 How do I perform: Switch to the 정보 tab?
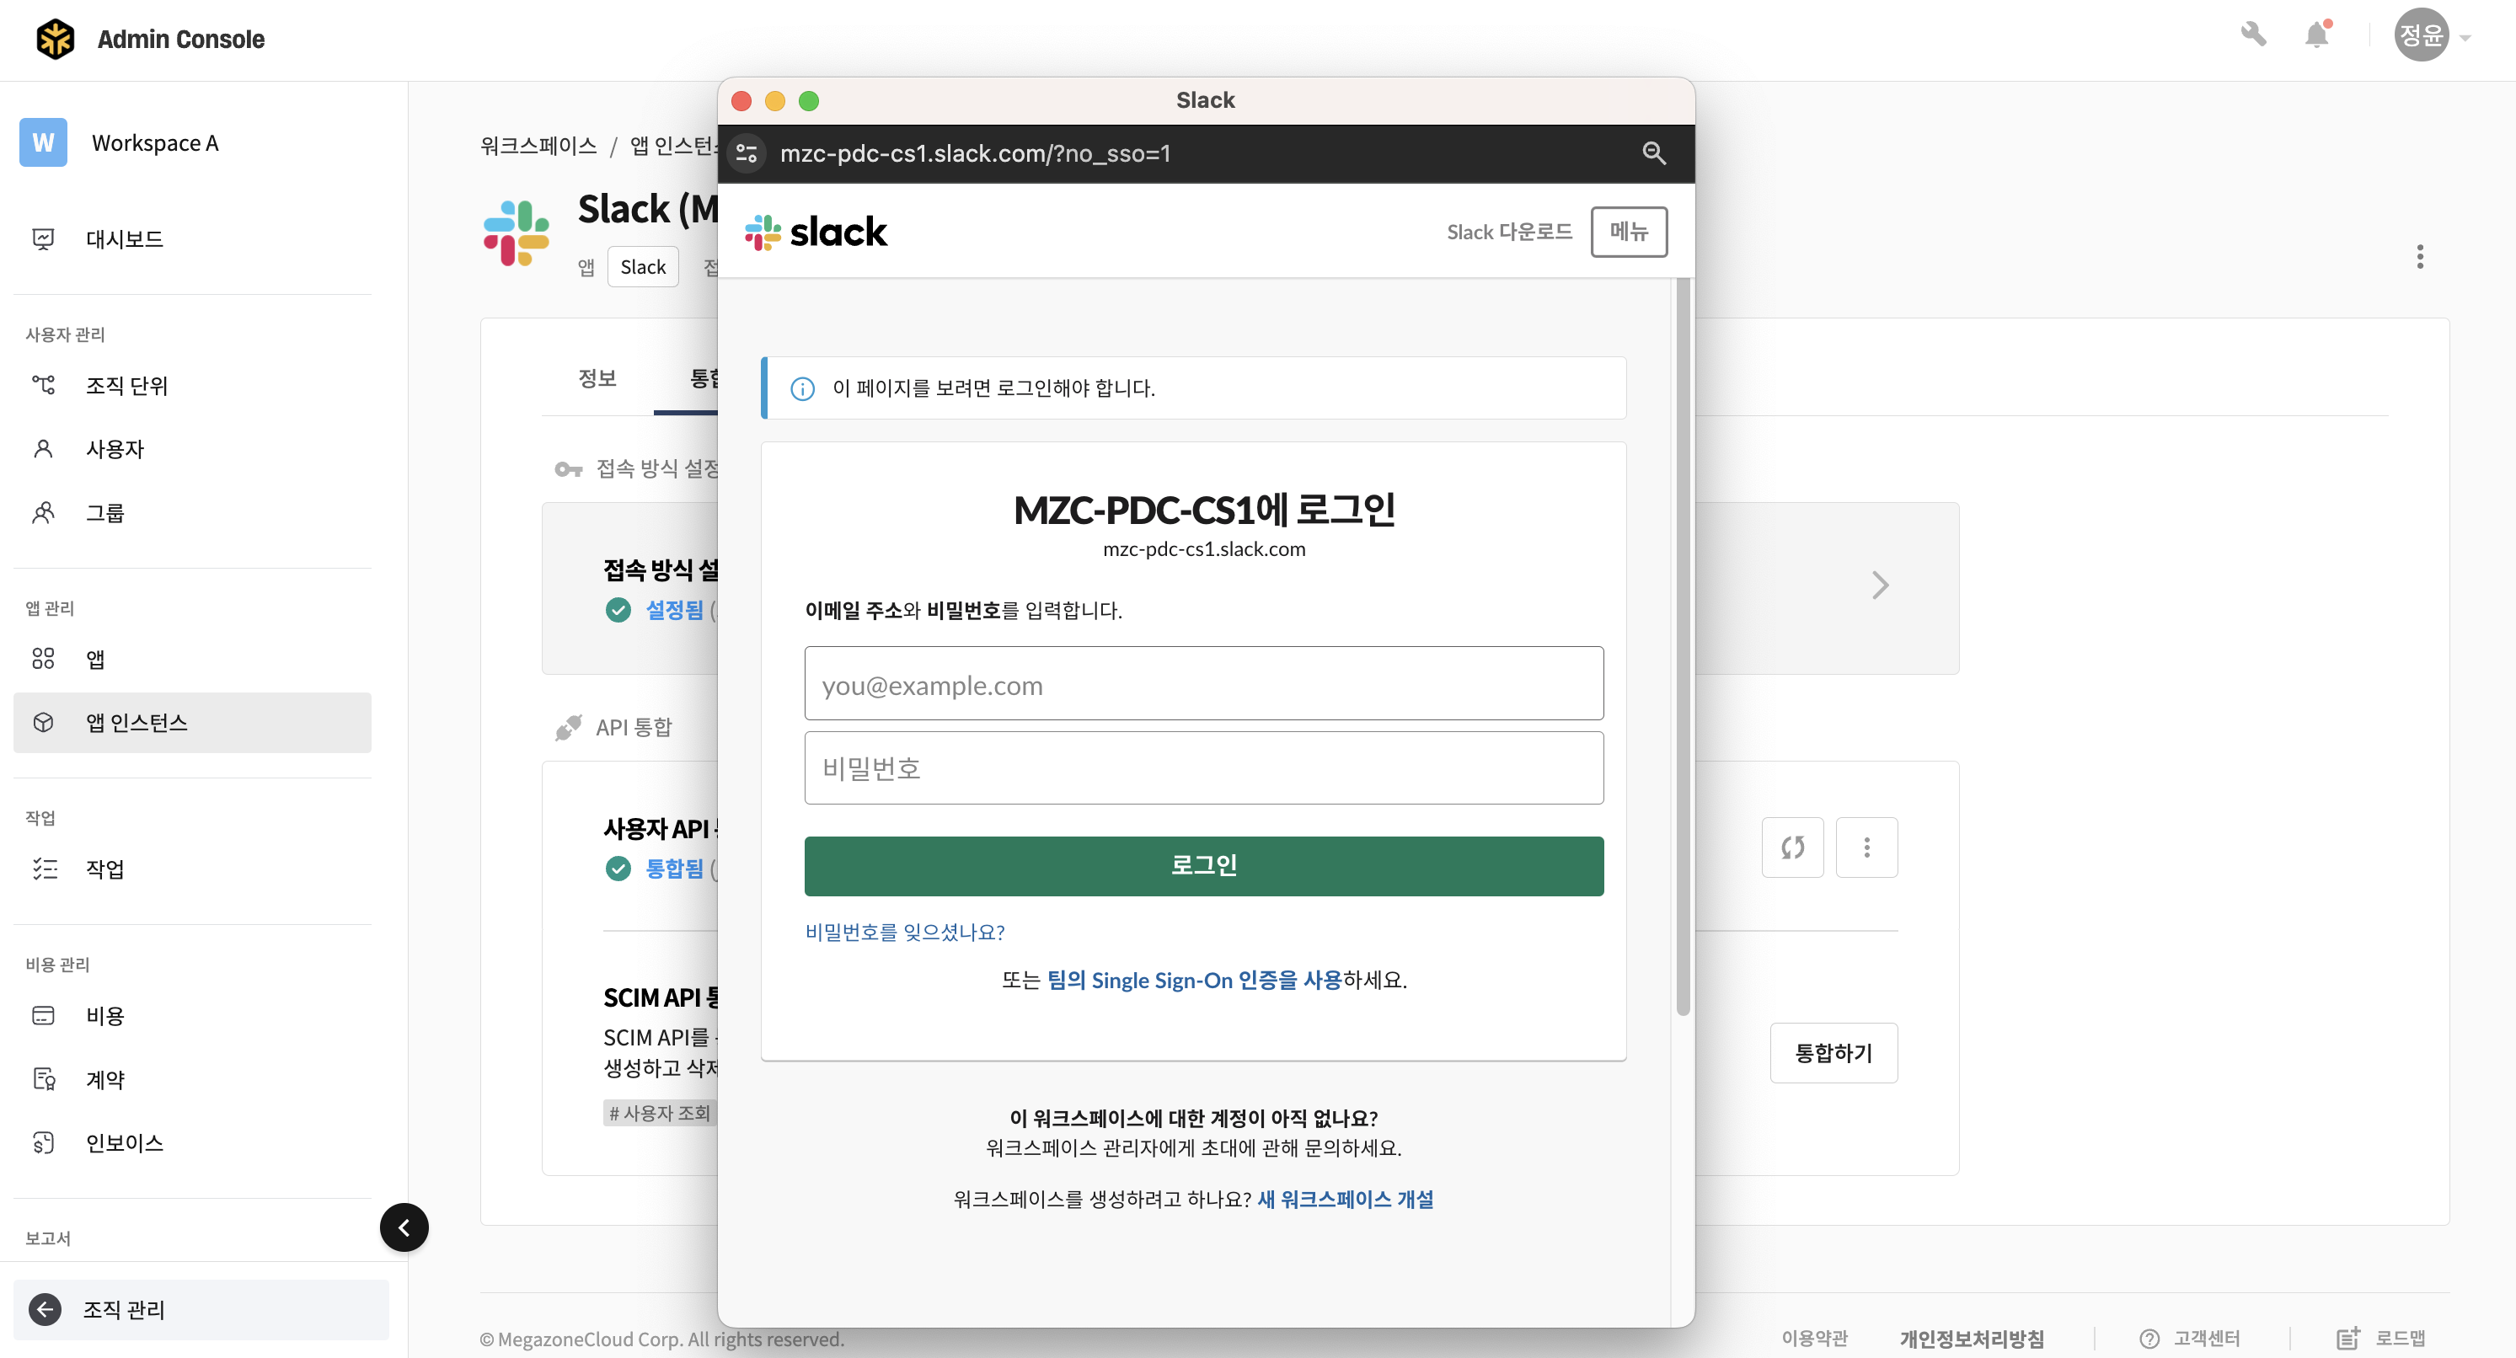click(597, 379)
